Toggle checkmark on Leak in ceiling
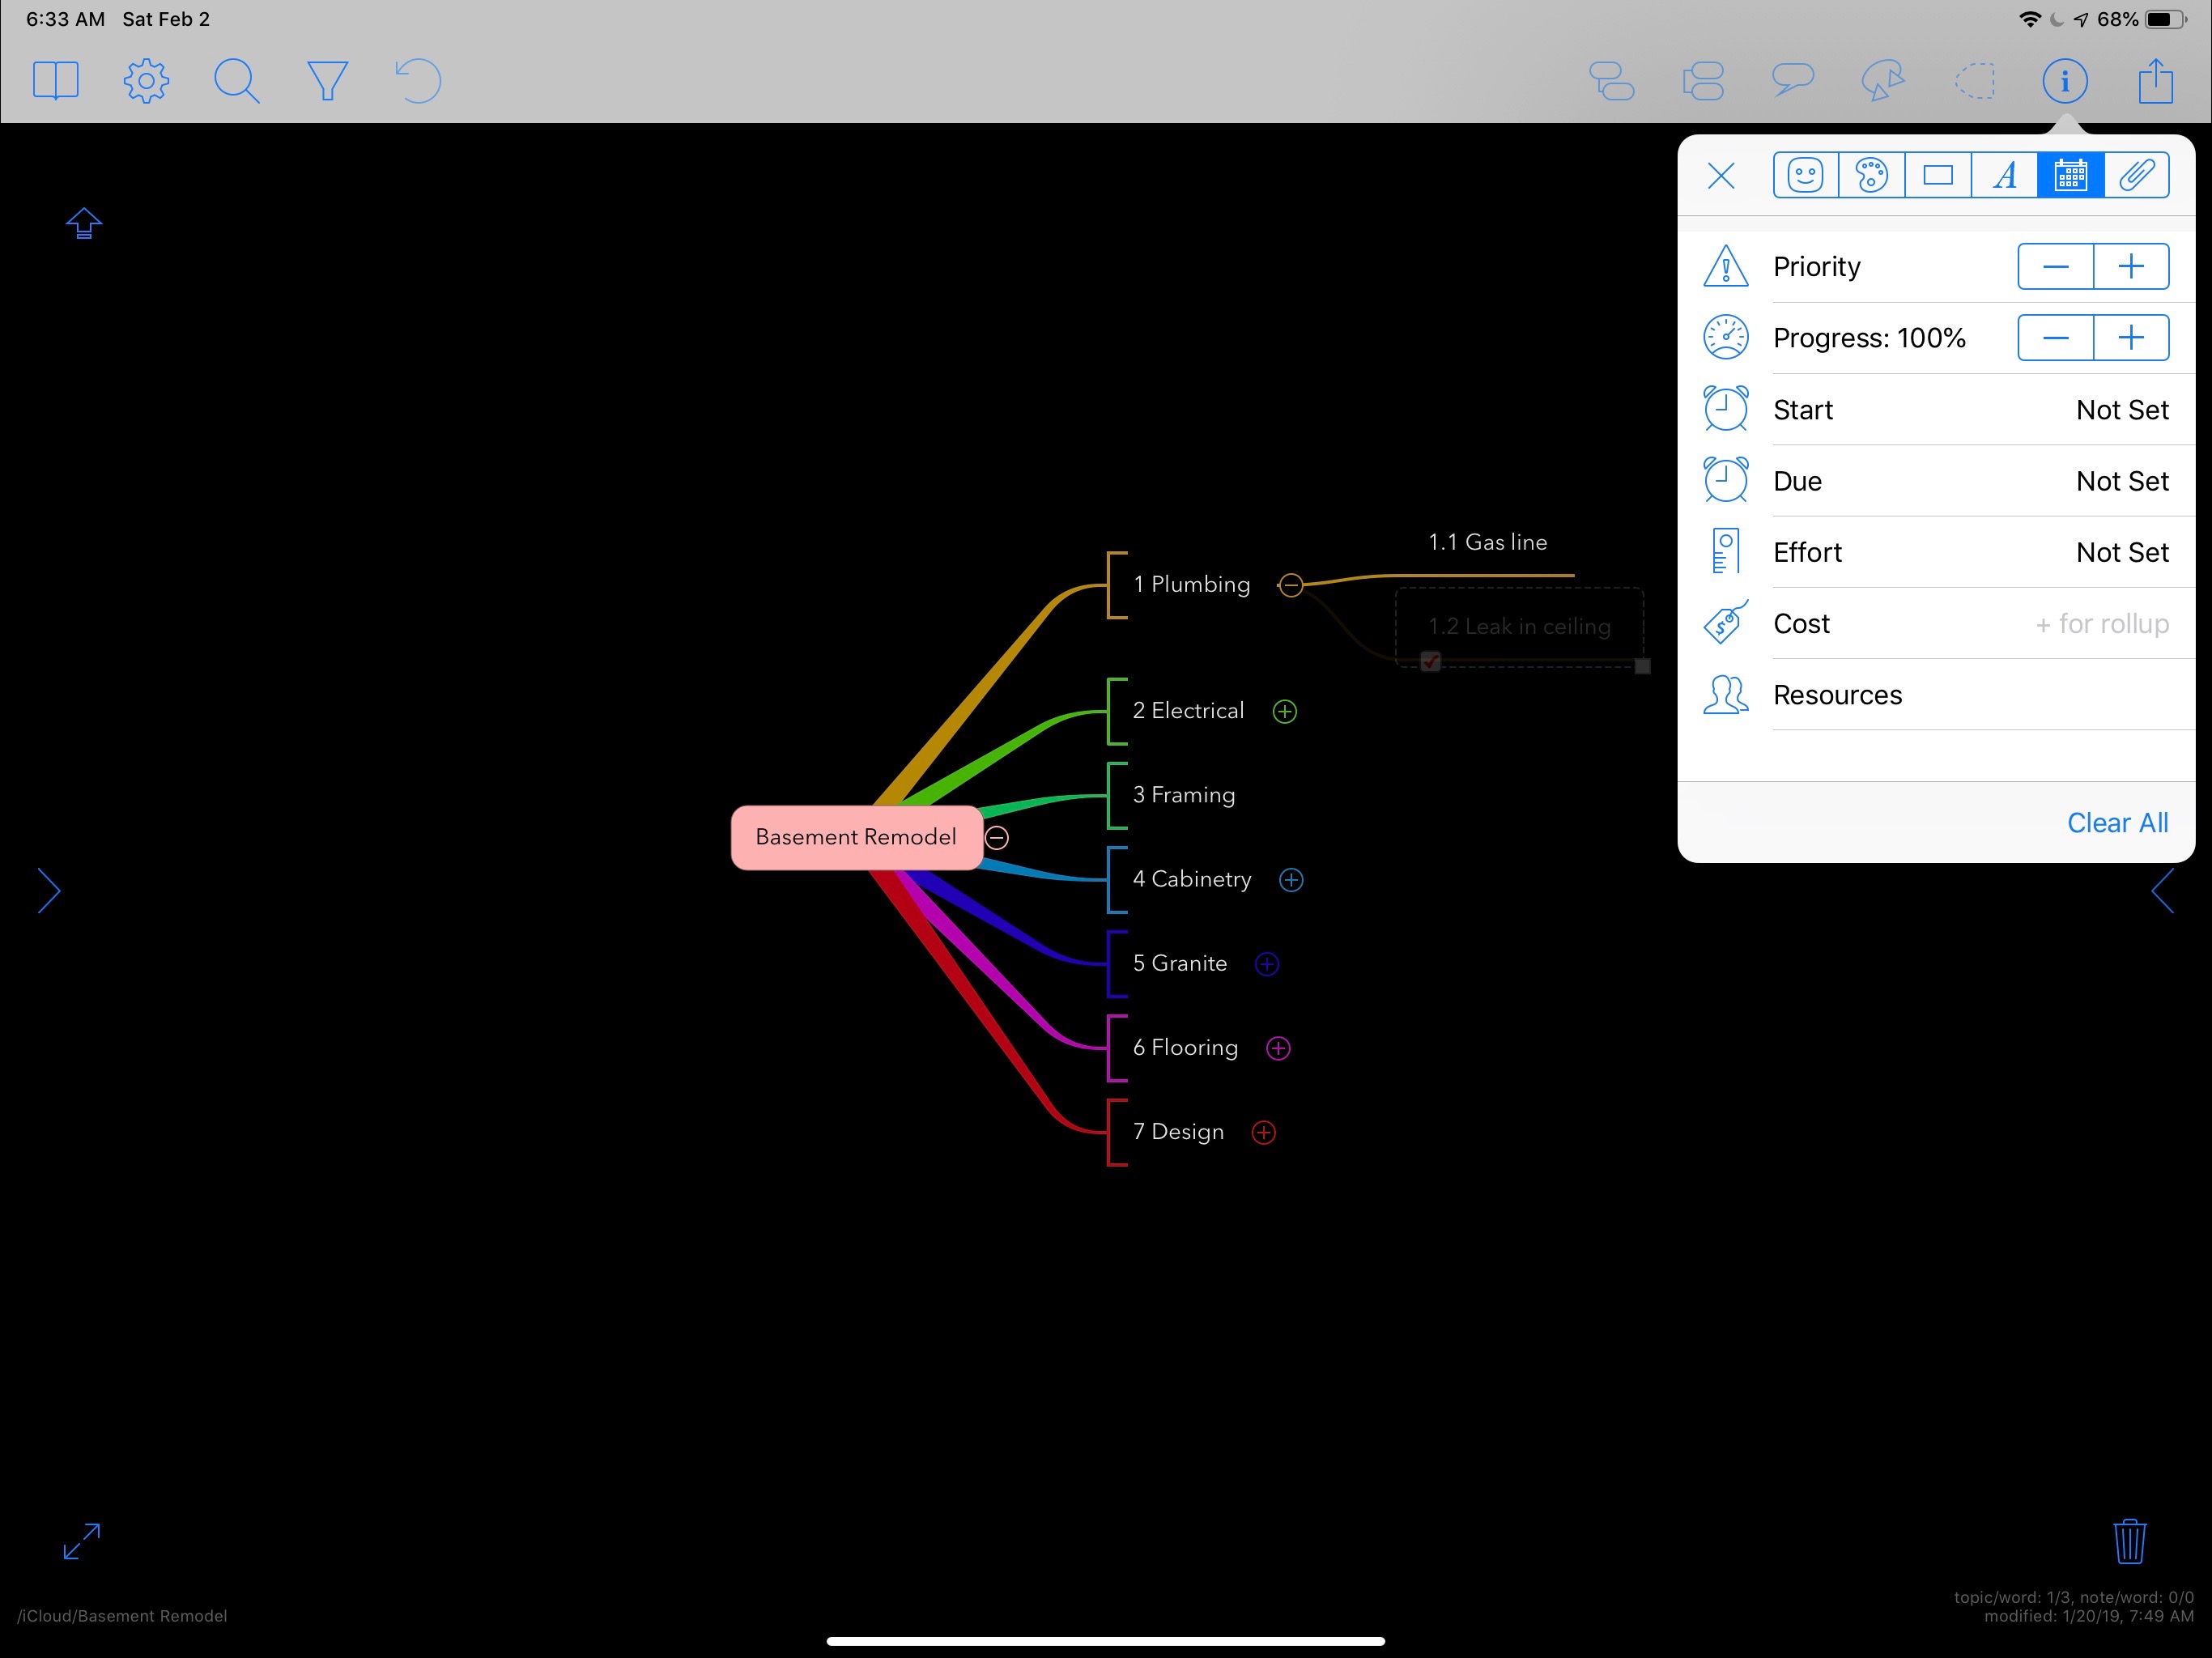The image size is (2212, 1658). click(x=1430, y=661)
